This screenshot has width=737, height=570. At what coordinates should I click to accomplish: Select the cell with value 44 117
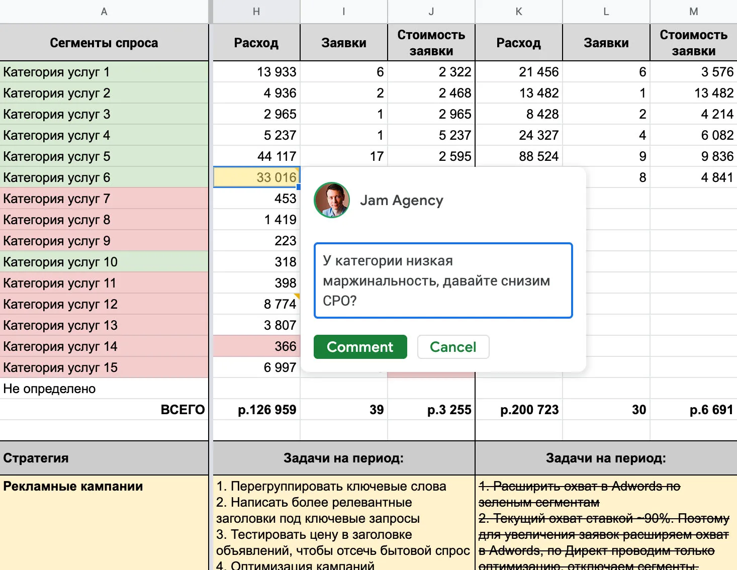[256, 156]
